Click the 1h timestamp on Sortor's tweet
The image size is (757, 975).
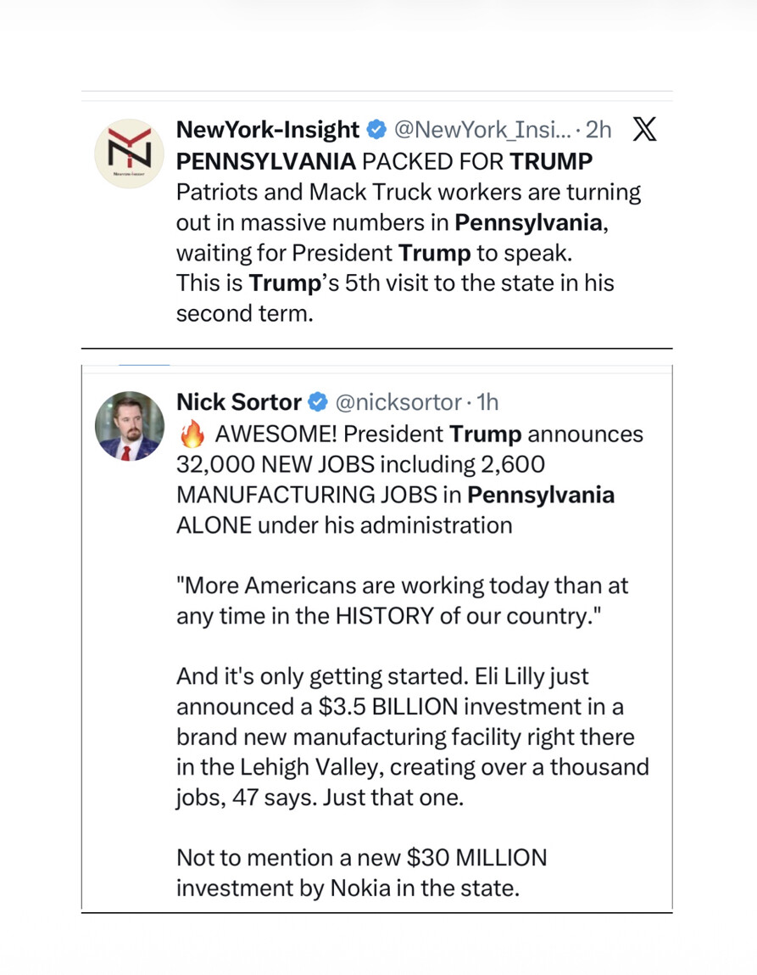pyautogui.click(x=487, y=402)
